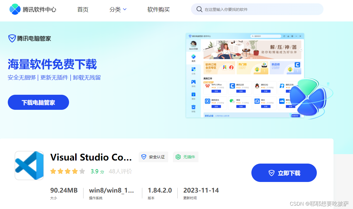Click the 1.84.2.0 version value
Image resolution: width=353 pixels, height=209 pixels.
pyautogui.click(x=160, y=191)
